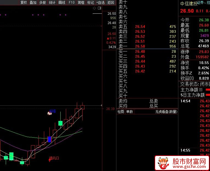The width and height of the screenshot is (210, 171).
Task: Click the 总笔 47469 value
Action: point(203,46)
